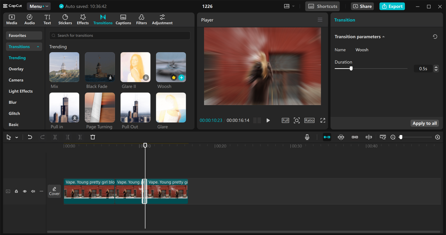The image size is (446, 235).
Task: Open the Player panel menu
Action: coord(320,20)
